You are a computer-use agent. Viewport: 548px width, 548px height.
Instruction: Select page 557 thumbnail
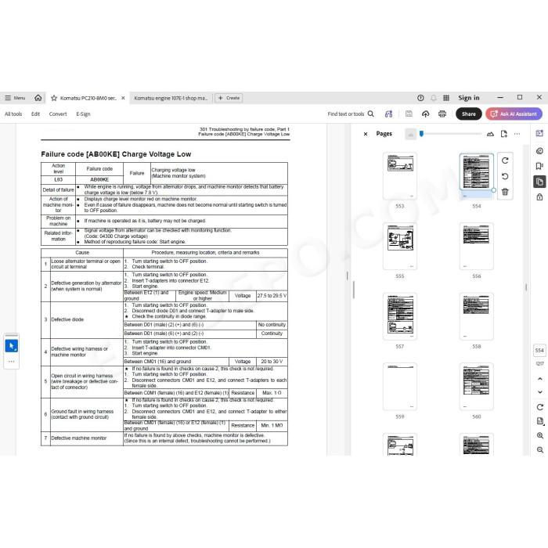pos(400,316)
